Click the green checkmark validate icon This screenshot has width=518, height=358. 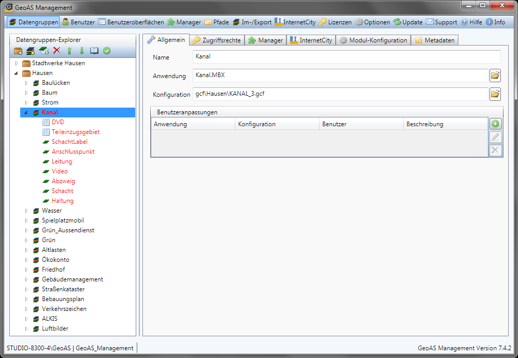coord(107,51)
